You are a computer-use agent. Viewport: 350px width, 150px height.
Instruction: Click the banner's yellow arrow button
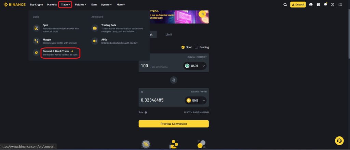click(202, 14)
